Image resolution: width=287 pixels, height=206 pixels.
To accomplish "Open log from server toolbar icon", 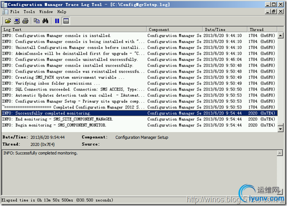I will pyautogui.click(x=17, y=21).
